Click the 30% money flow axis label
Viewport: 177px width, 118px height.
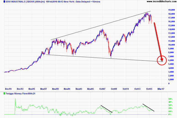170,105
